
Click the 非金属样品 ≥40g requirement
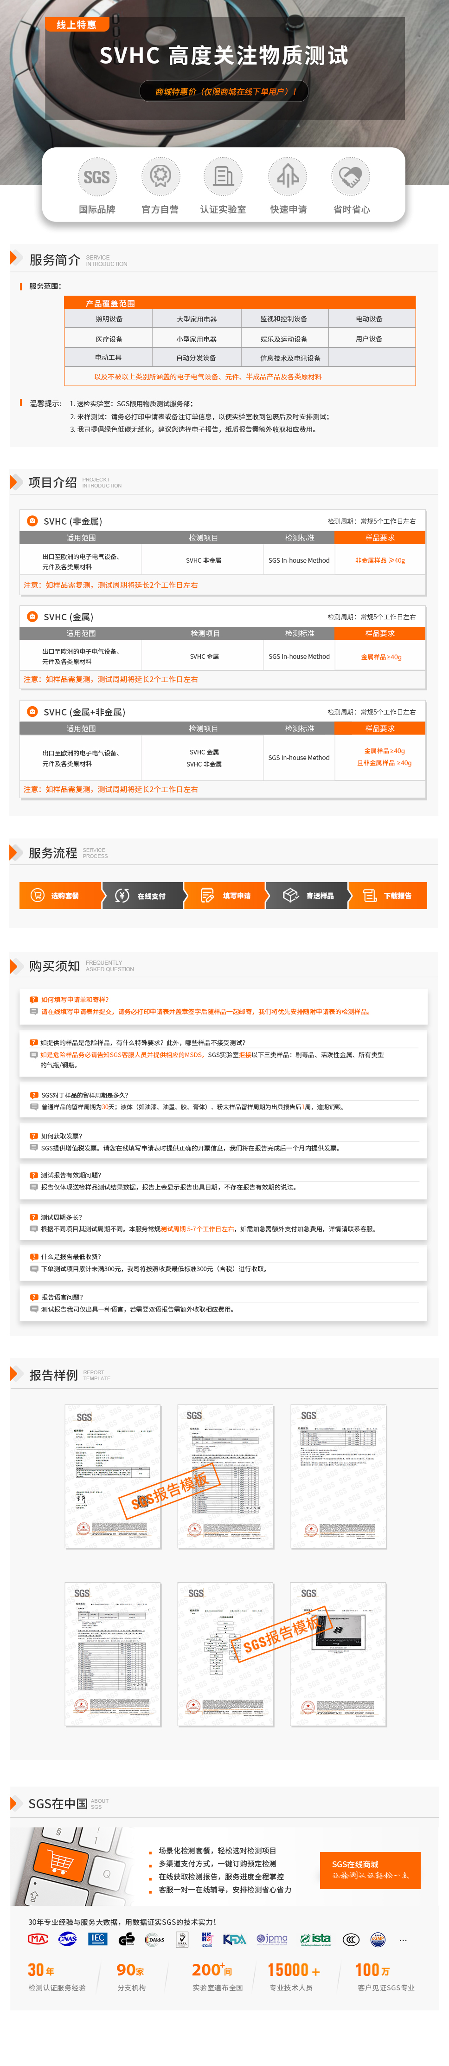tap(380, 561)
